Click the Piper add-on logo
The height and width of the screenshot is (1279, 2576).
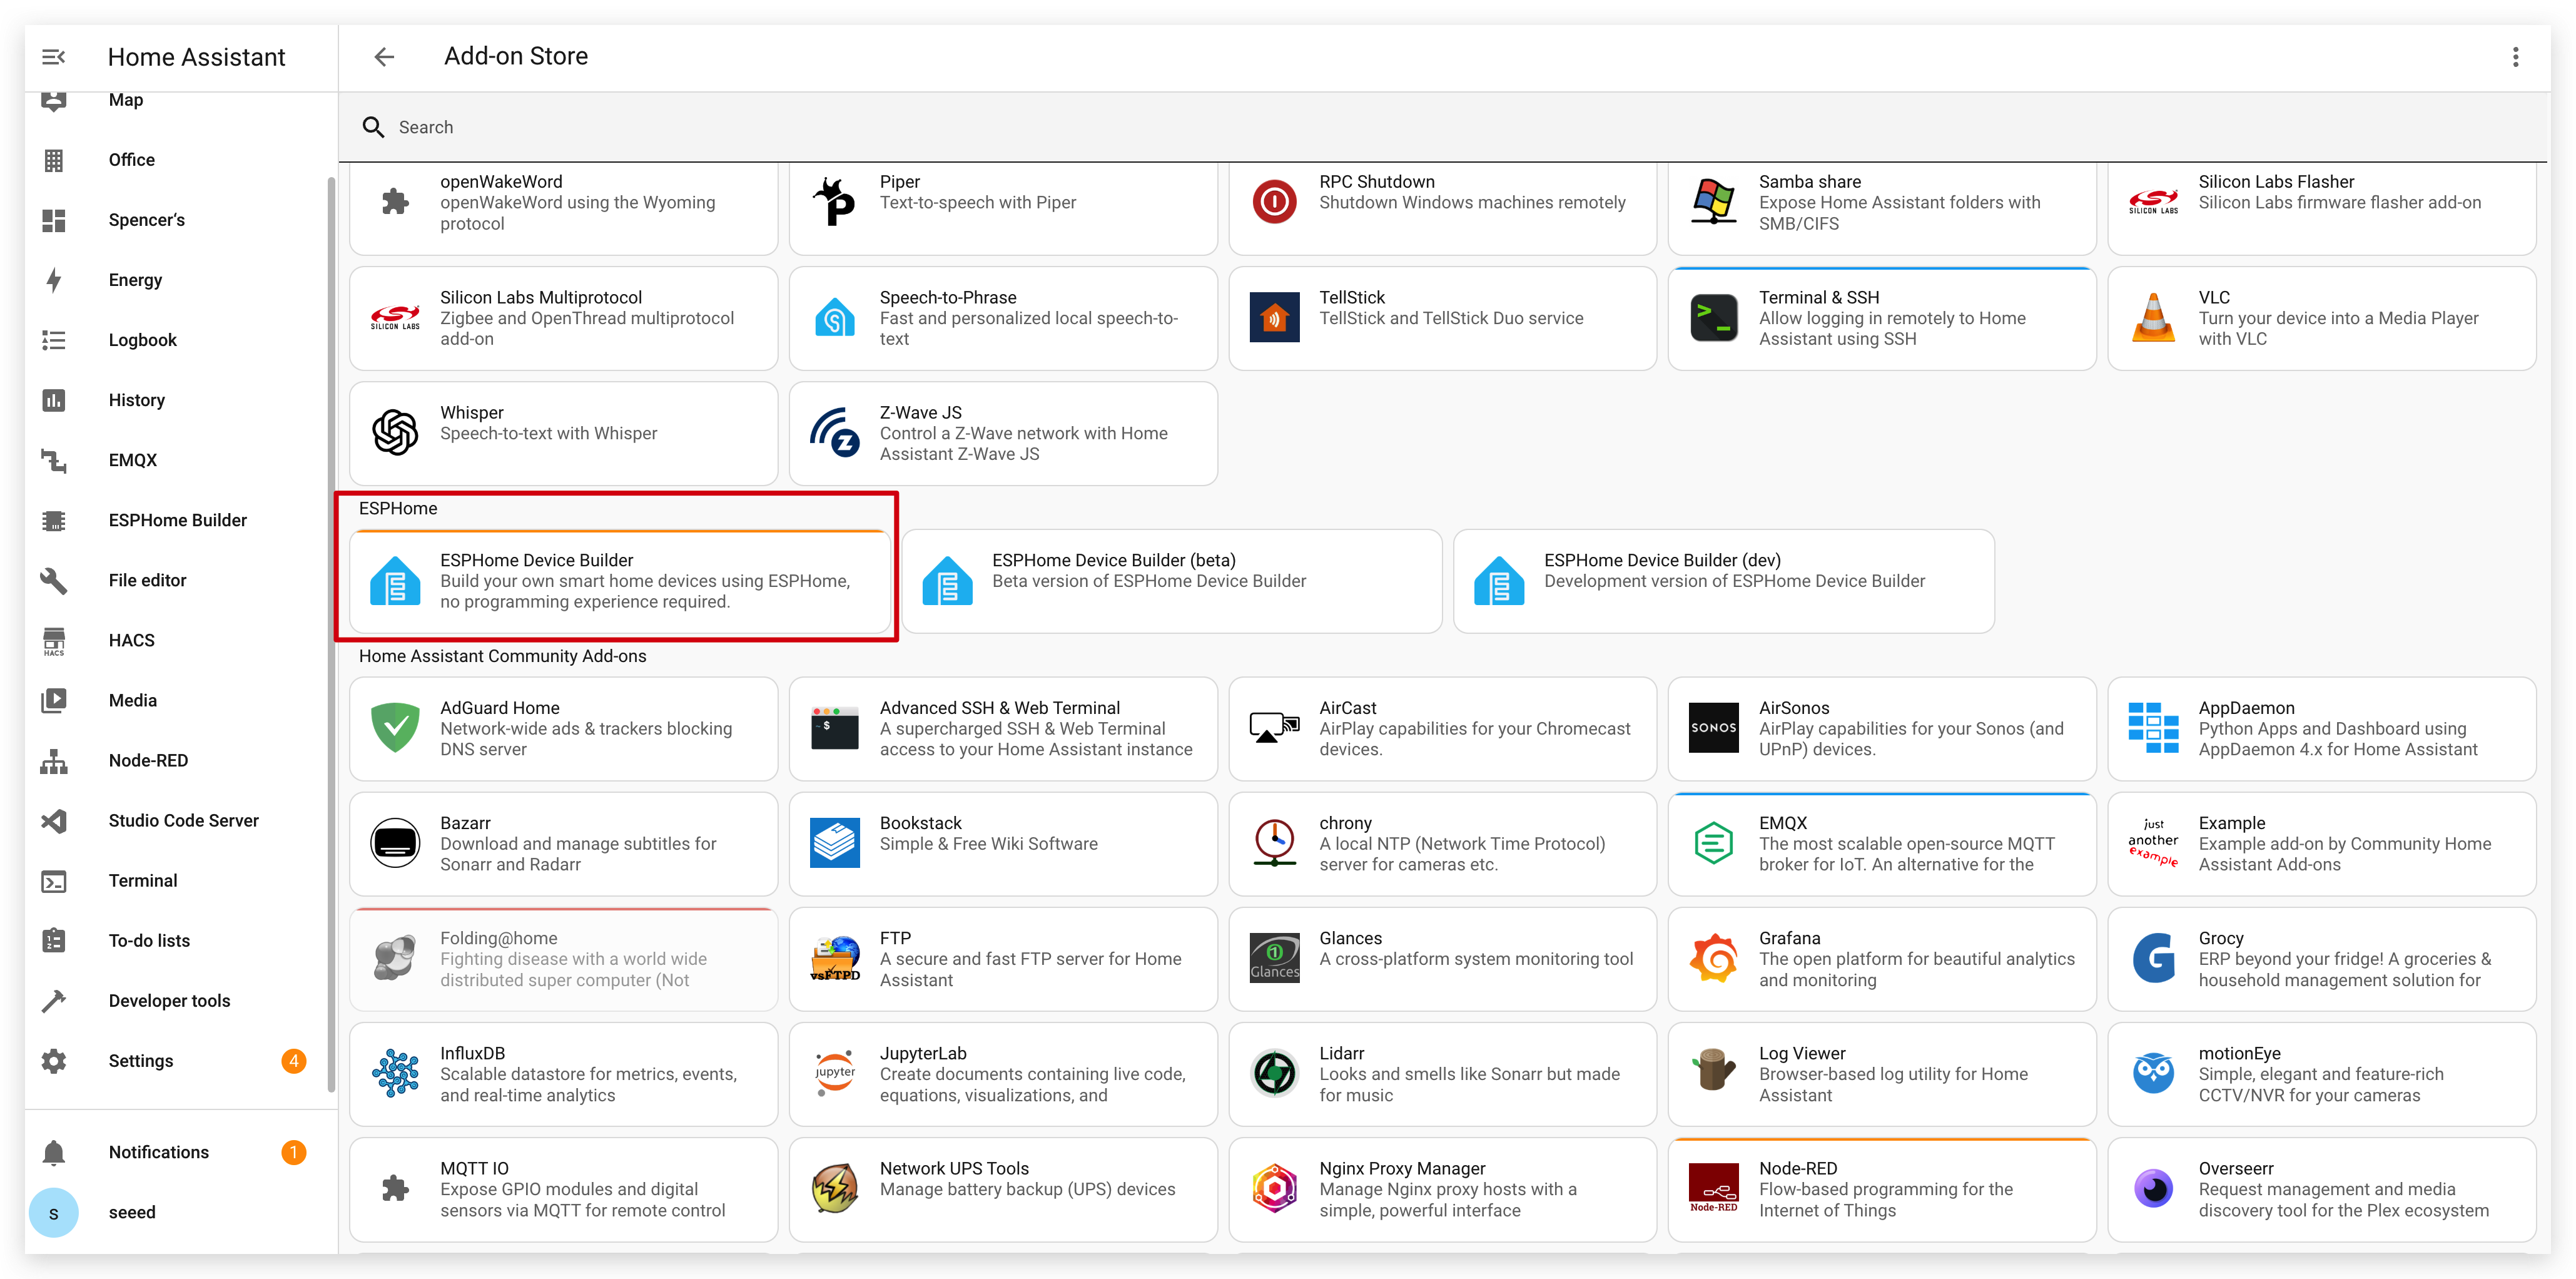coord(835,203)
